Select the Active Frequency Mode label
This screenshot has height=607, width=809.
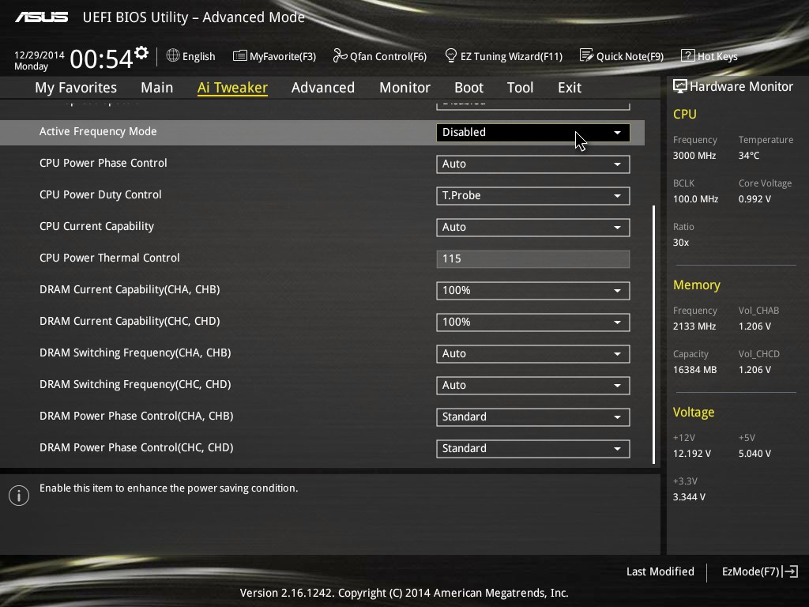point(98,132)
